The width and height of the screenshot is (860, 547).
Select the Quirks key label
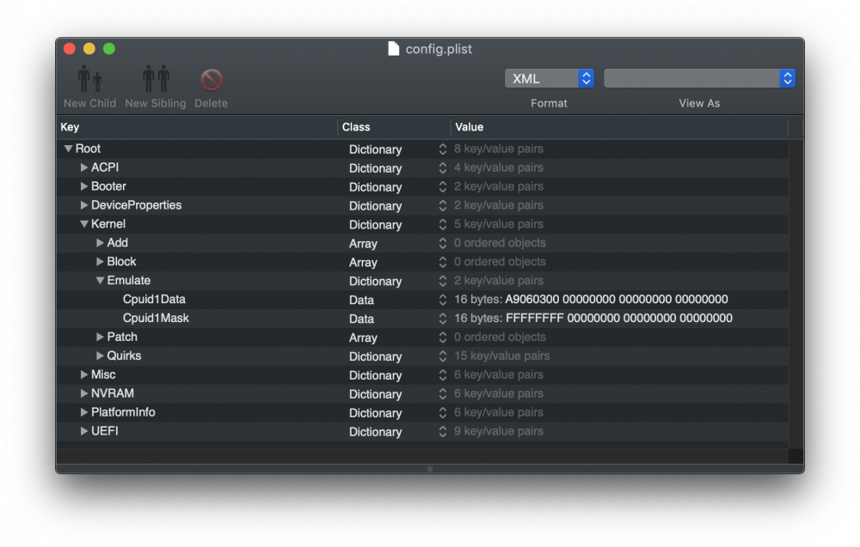124,356
